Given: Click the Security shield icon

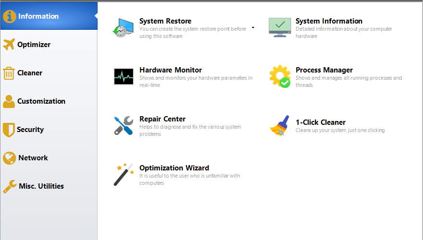Looking at the screenshot, I should click(9, 130).
